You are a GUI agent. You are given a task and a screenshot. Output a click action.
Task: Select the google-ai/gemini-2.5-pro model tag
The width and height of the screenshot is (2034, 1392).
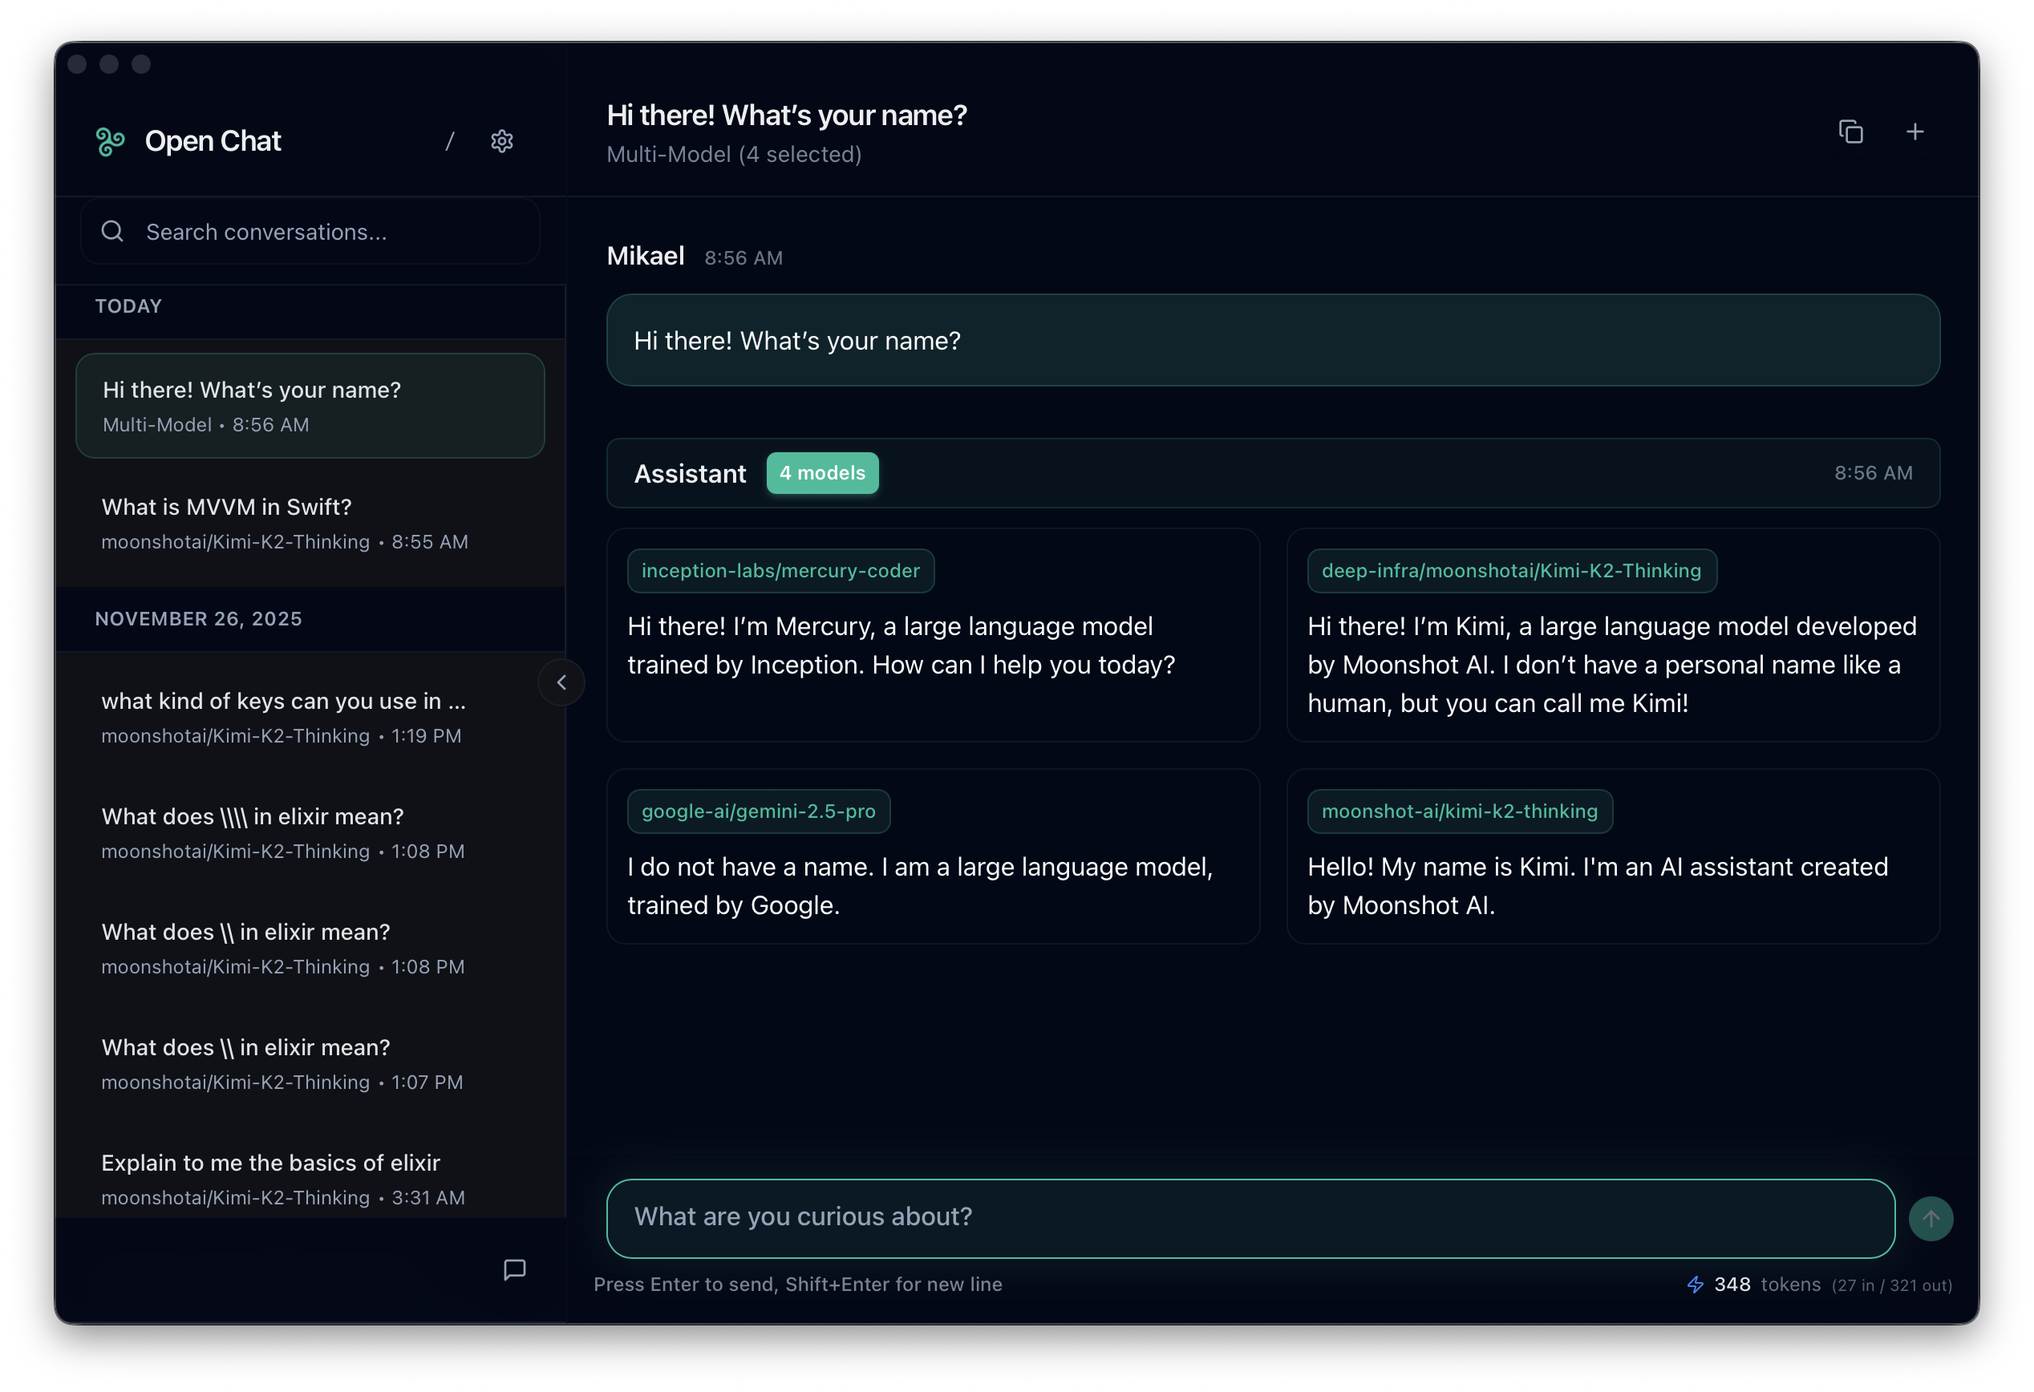[x=758, y=811]
